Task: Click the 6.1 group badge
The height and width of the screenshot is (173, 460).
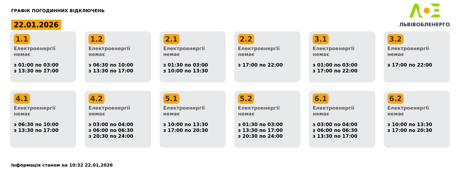Action: (x=321, y=99)
